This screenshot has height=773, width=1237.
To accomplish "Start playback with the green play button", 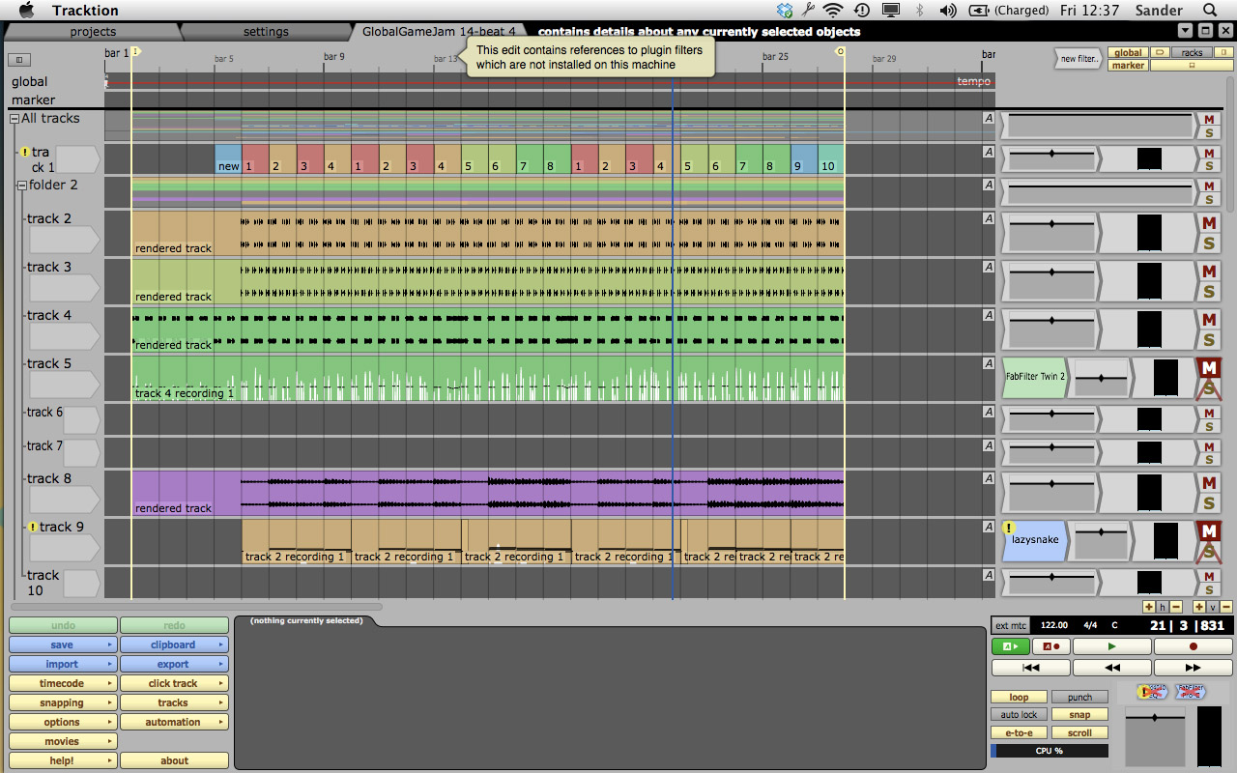I will click(x=1111, y=645).
